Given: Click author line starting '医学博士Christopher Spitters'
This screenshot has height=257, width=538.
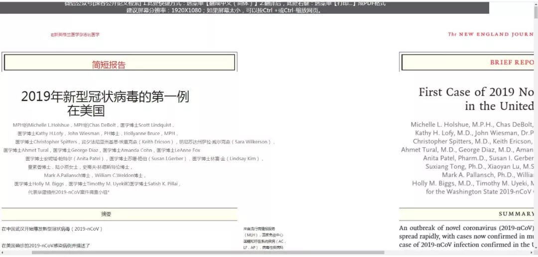Looking at the screenshot, I should click(145, 142).
